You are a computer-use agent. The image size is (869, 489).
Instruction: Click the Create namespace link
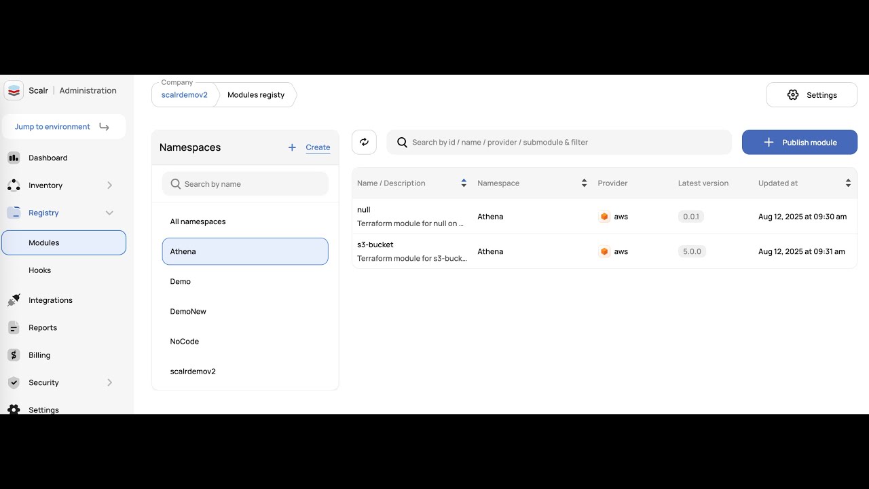click(x=318, y=147)
